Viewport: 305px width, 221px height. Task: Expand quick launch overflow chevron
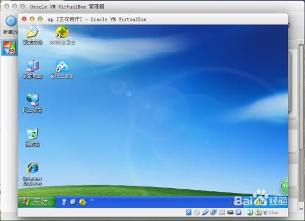92,200
